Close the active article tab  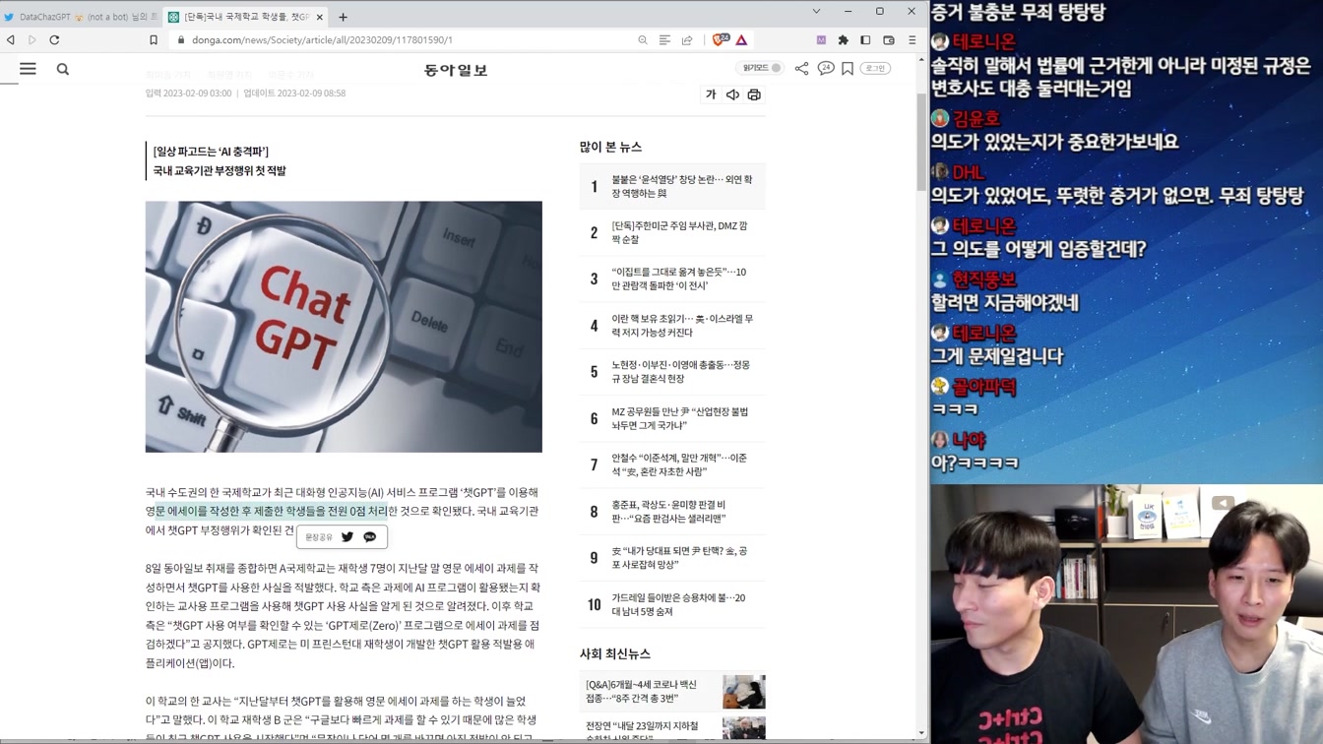320,17
